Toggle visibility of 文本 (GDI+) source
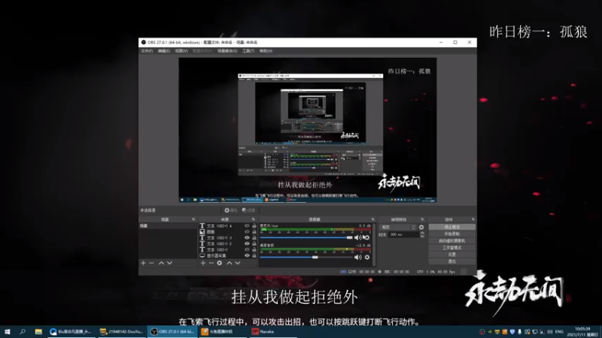This screenshot has width=602, height=338. 247,249
